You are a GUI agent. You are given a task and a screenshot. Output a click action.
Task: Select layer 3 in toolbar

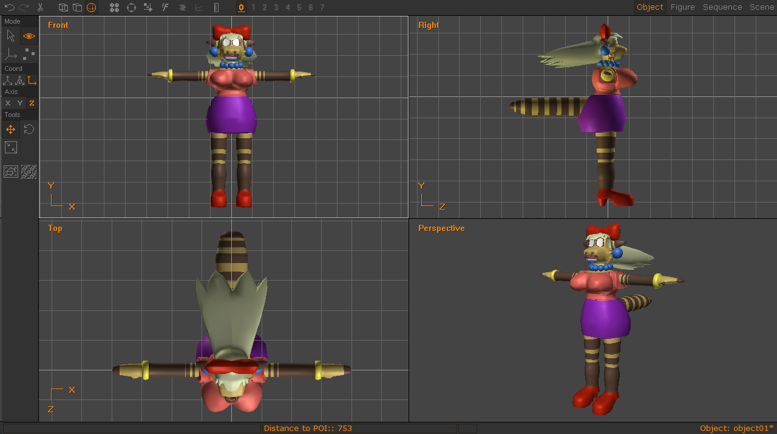pyautogui.click(x=276, y=7)
